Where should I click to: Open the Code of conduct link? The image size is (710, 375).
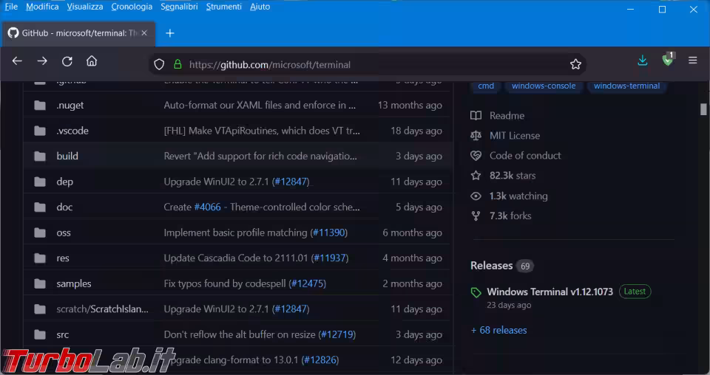[525, 156]
